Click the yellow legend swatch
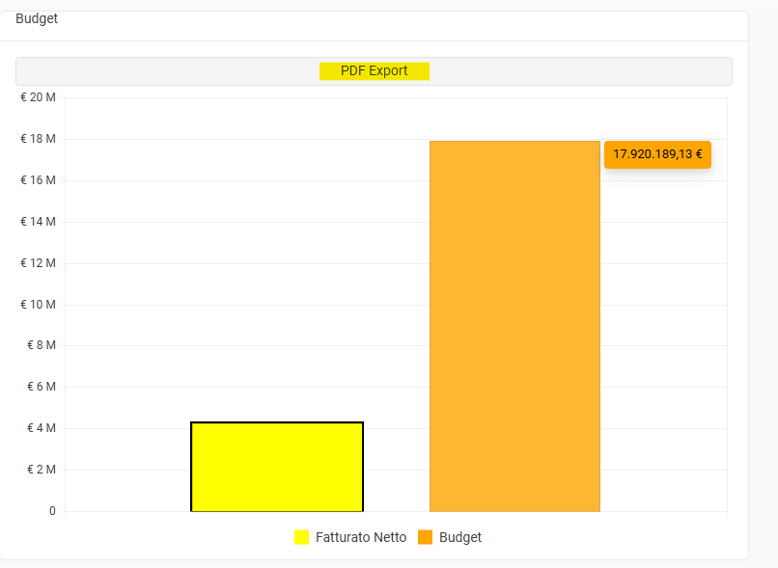Screen dimensions: 778x568 (x=301, y=537)
